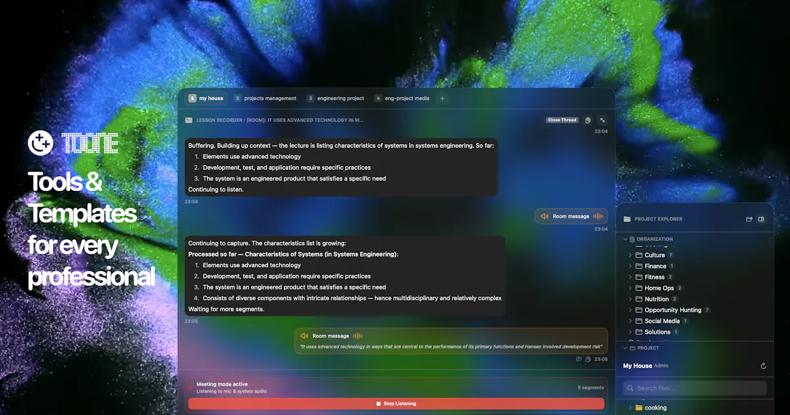Click the Project Explorer folder icon
The height and width of the screenshot is (415, 790).
pyautogui.click(x=627, y=219)
